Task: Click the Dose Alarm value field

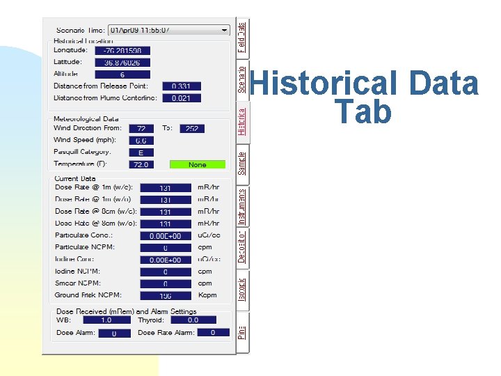Action: click(114, 334)
